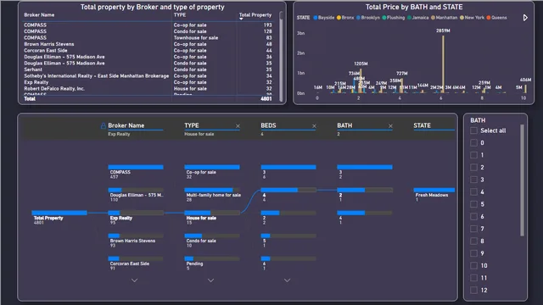The height and width of the screenshot is (305, 543).
Task: Select Fresh Meadows state node
Action: [x=434, y=195]
